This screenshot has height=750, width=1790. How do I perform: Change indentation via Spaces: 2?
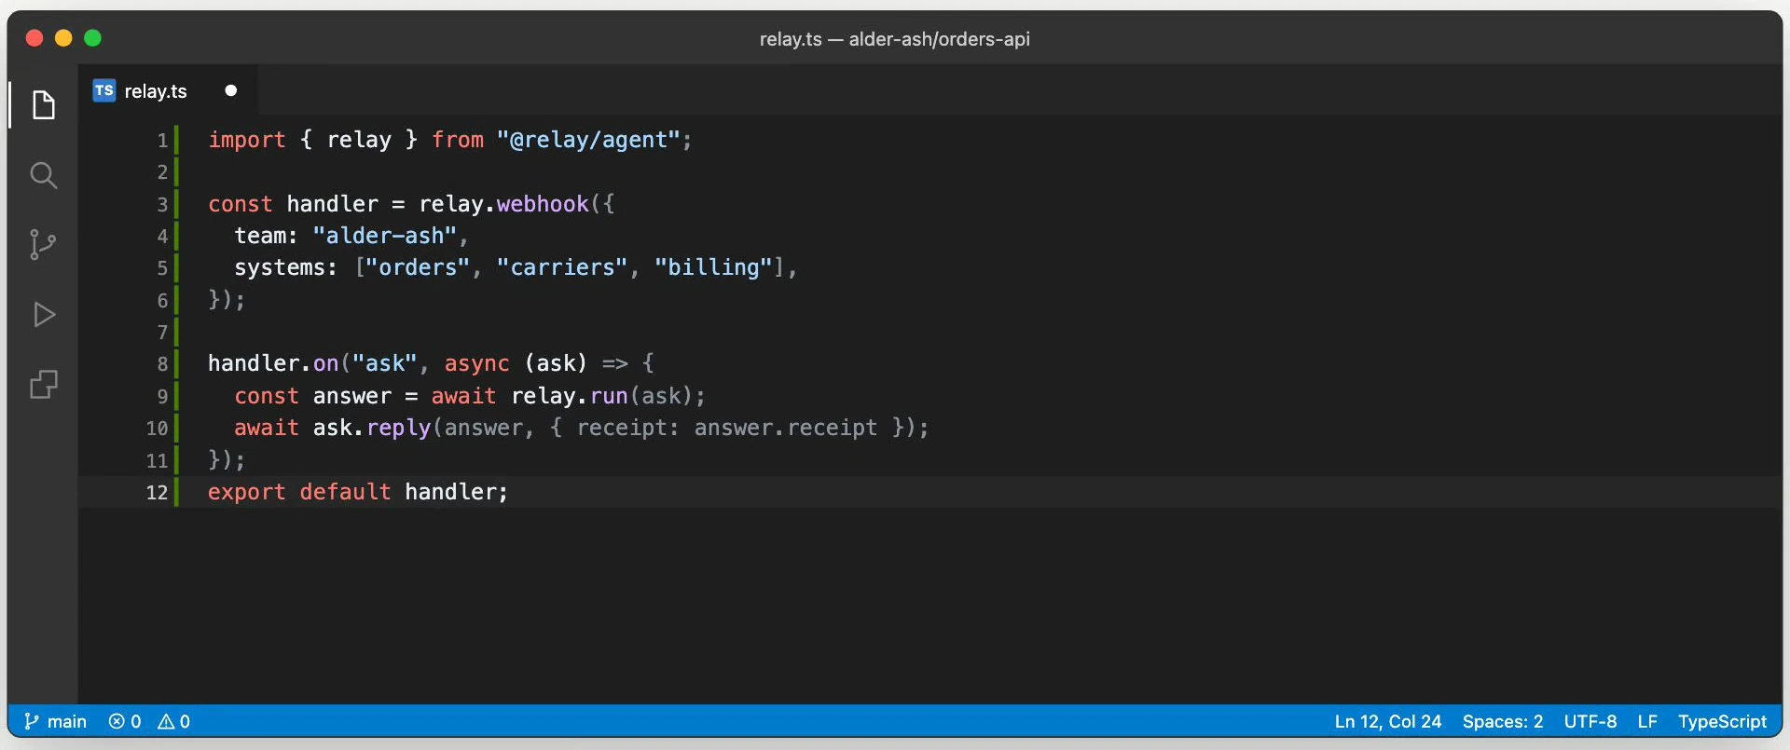1502,721
